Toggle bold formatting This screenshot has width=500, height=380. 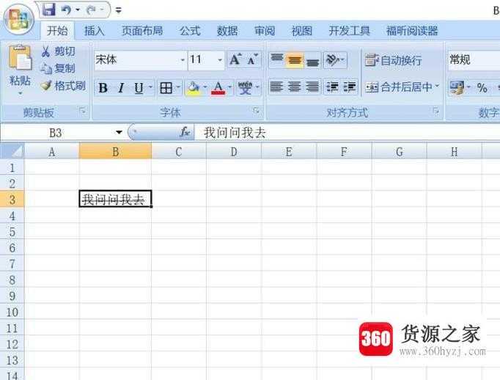point(103,88)
